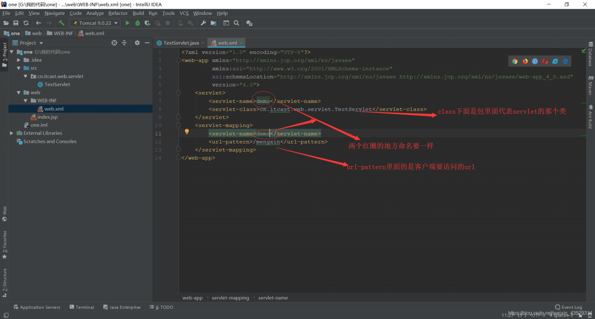Screen dimensions: 595x319
Task: Click the Search Everywhere magnifier icon
Action: 237,23
